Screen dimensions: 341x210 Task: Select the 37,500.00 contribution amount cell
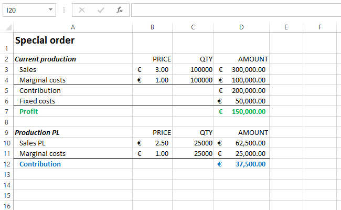pos(241,164)
